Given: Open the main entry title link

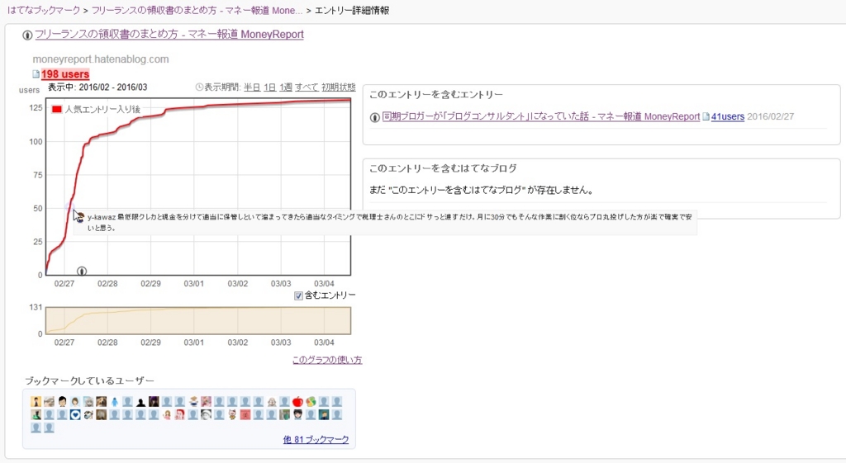Looking at the screenshot, I should click(169, 35).
